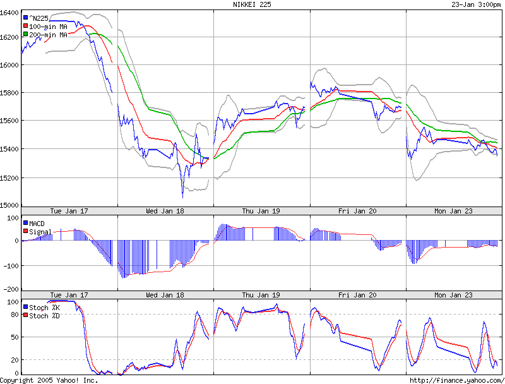Viewport: 505px width, 384px height.
Task: Click the 50 value on the stochastic axis
Action: (x=15, y=337)
